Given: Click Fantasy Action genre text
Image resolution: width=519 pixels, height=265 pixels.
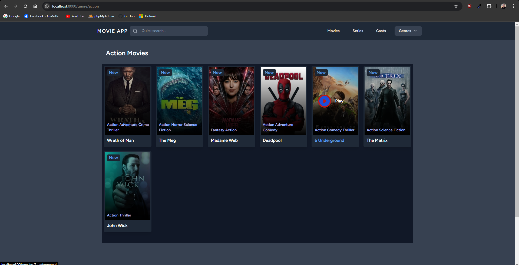Looking at the screenshot, I should (224, 130).
